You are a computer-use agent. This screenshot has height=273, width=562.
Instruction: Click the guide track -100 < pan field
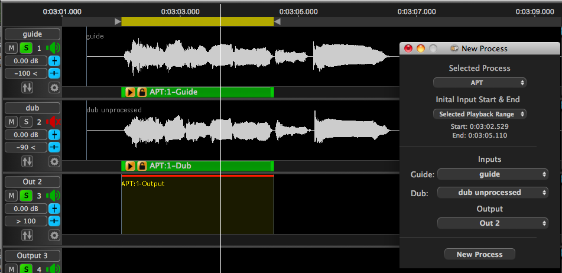[26, 73]
